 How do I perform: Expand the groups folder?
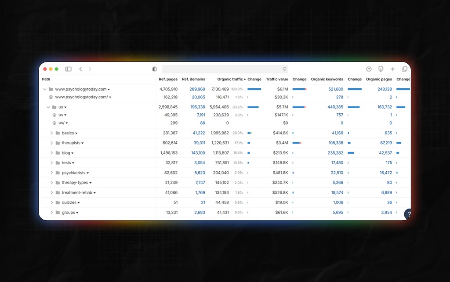click(x=52, y=213)
